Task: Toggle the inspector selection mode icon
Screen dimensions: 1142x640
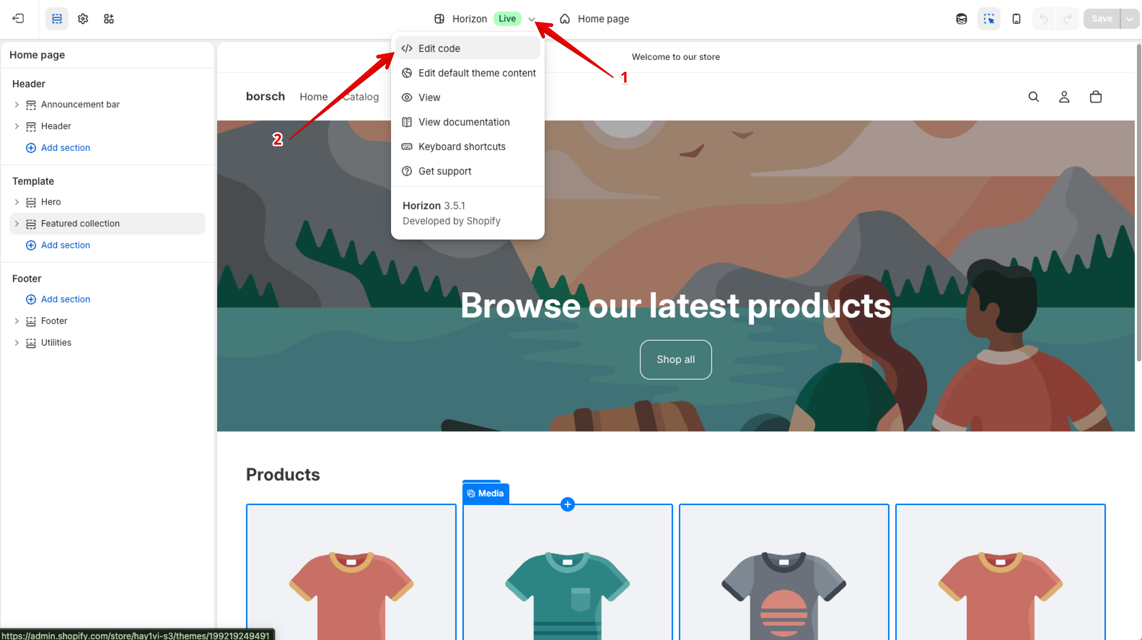Action: point(989,19)
